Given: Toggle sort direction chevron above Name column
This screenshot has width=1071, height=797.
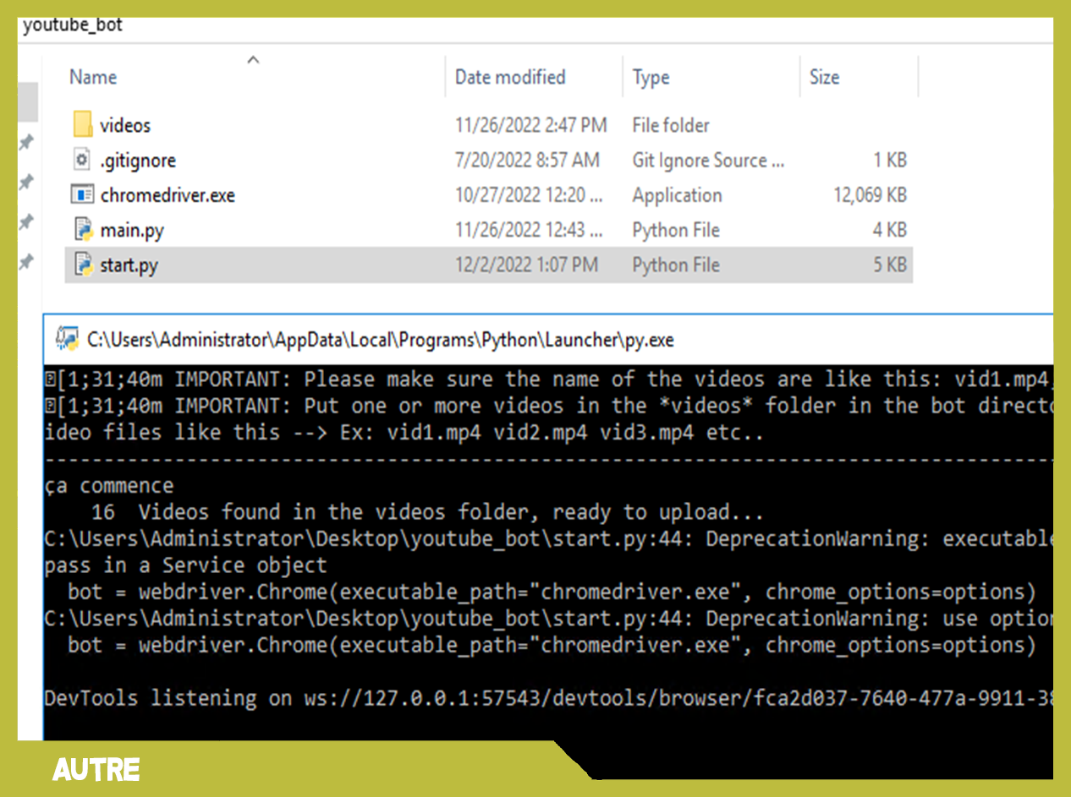Looking at the screenshot, I should pos(252,59).
